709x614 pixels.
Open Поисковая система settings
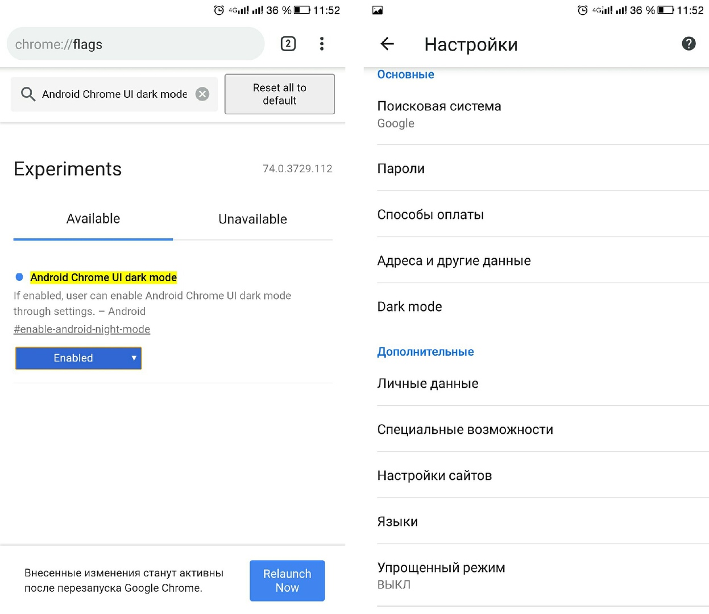[x=439, y=114]
